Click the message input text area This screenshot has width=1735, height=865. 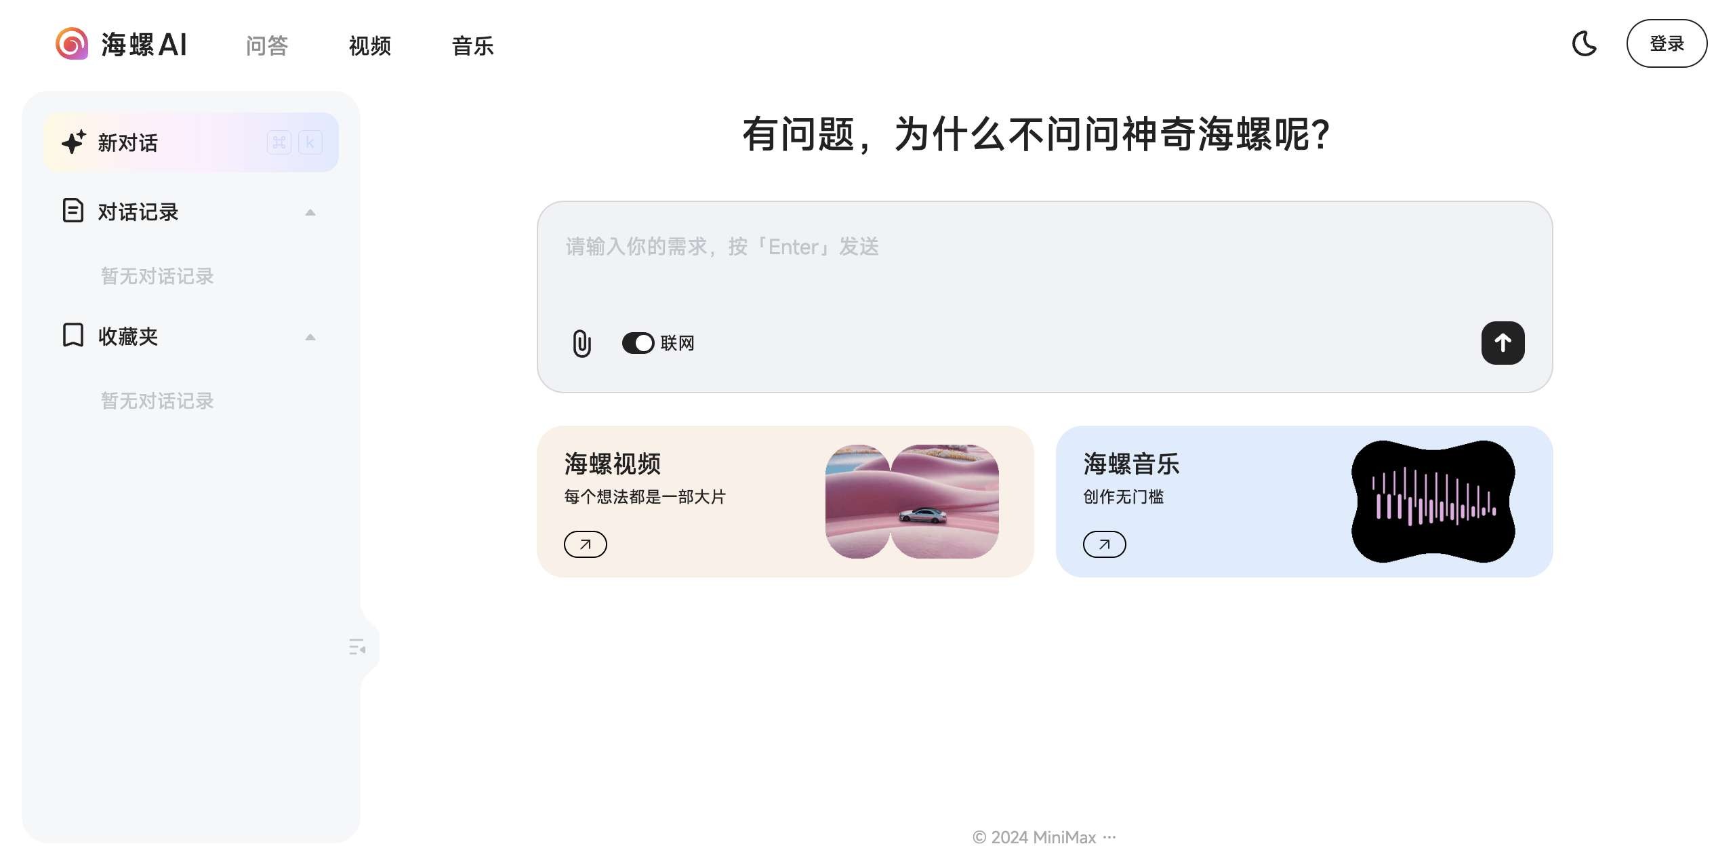click(1044, 271)
